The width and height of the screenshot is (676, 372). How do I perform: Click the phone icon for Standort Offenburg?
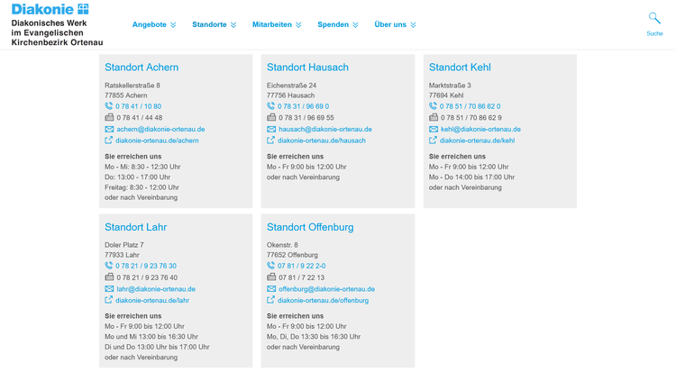pyautogui.click(x=270, y=266)
